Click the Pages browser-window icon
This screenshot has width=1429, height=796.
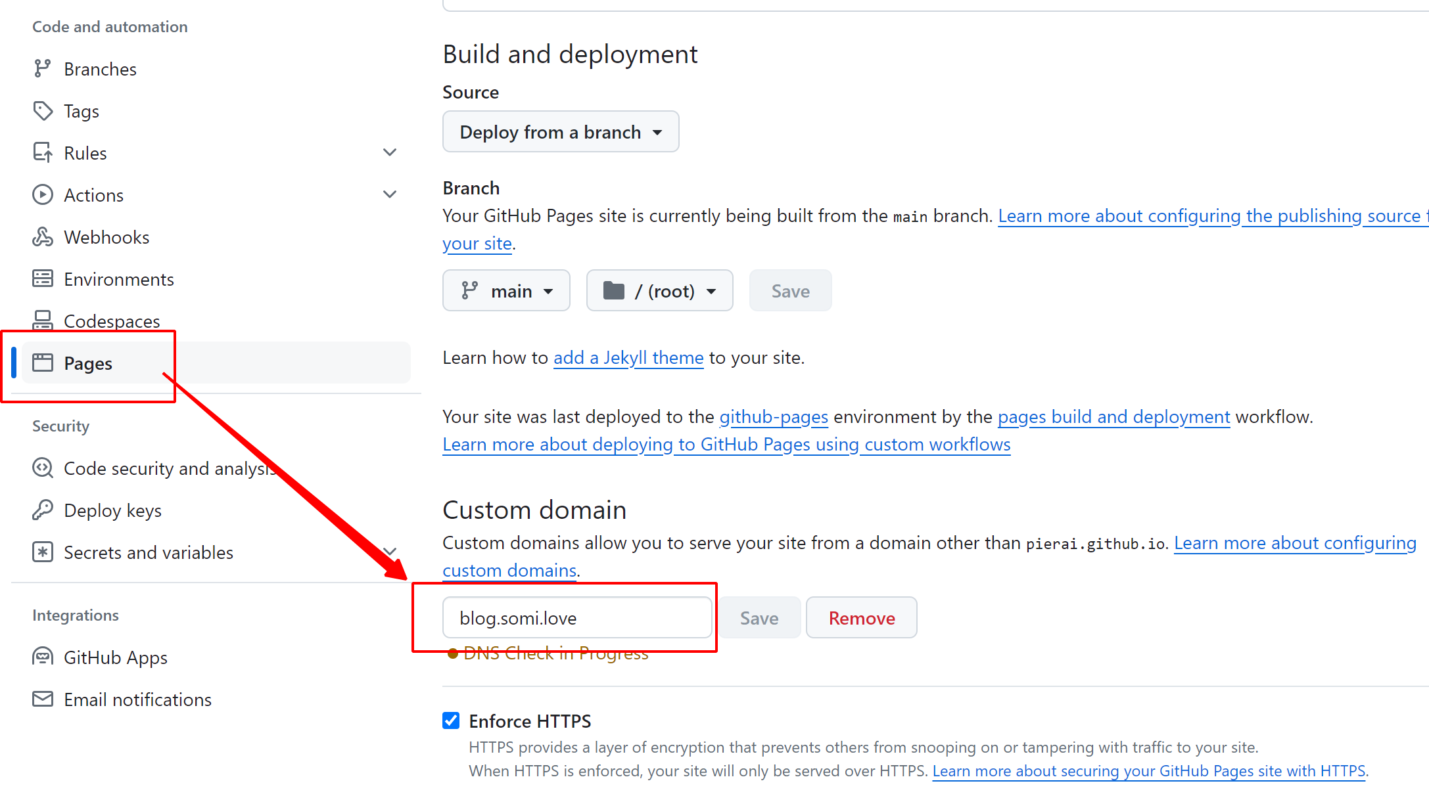[43, 363]
